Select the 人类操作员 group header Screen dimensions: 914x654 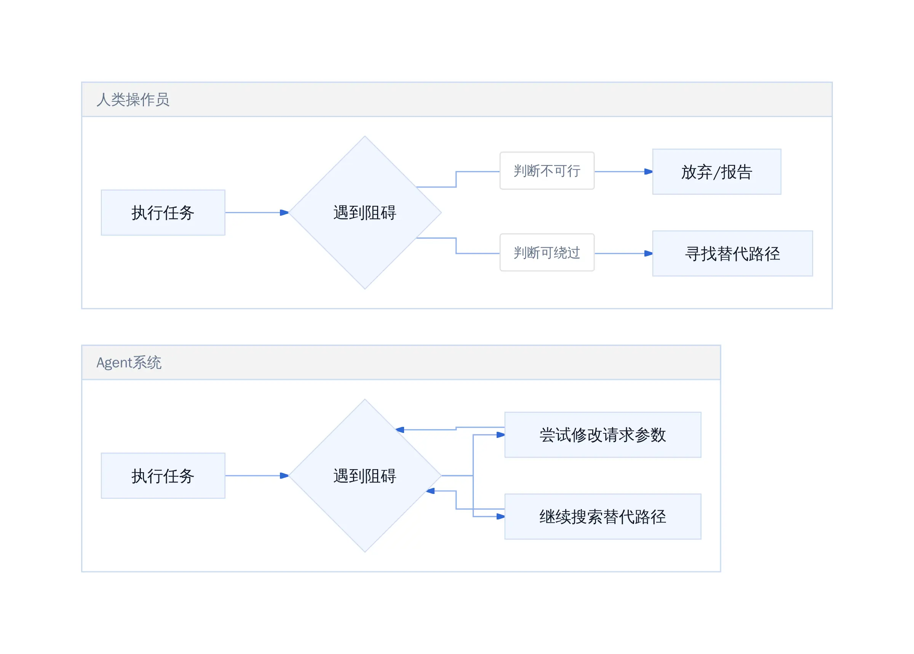click(457, 99)
